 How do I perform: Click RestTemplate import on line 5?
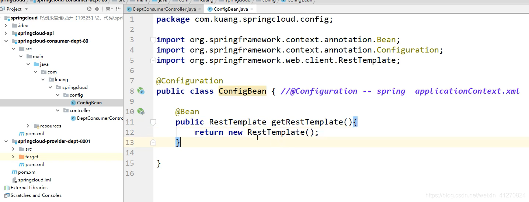click(278, 60)
